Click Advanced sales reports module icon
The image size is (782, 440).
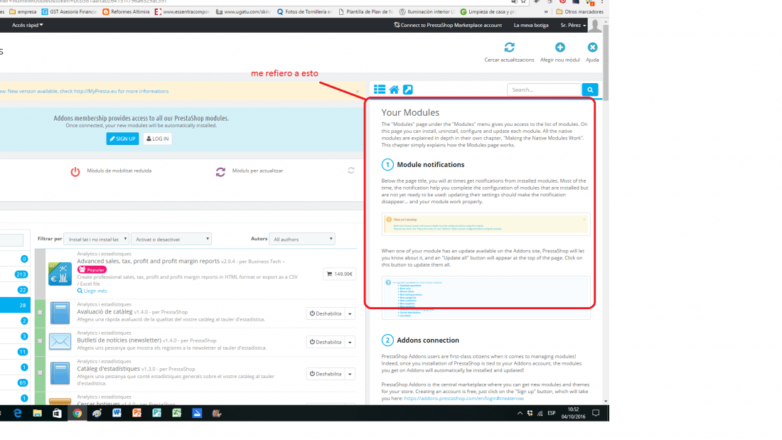coord(60,274)
